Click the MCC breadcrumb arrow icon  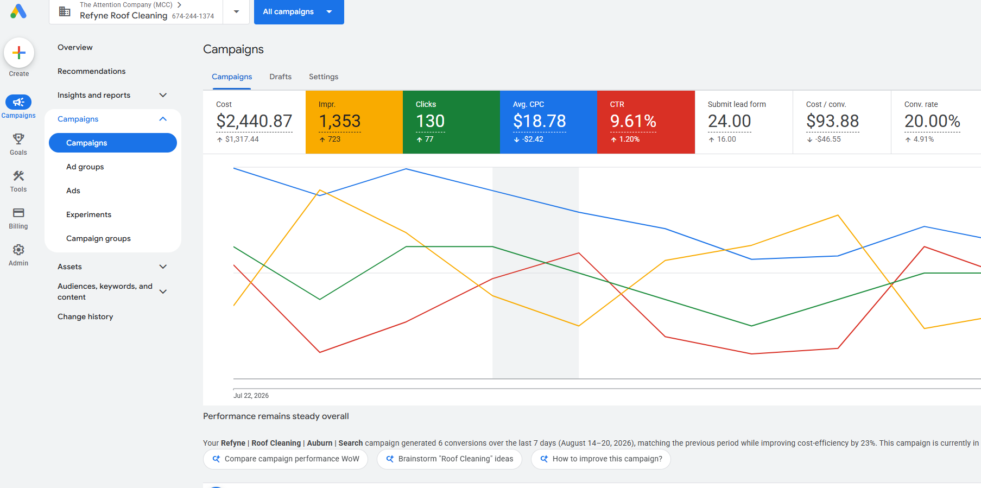coord(179,5)
